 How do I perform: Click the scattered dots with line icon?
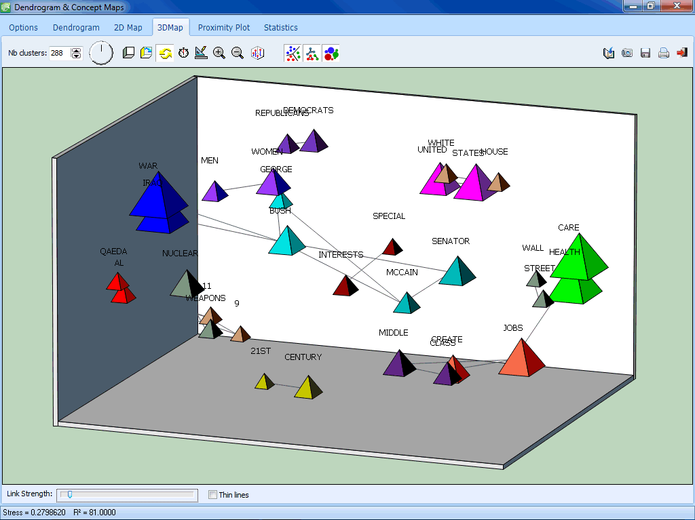[293, 53]
